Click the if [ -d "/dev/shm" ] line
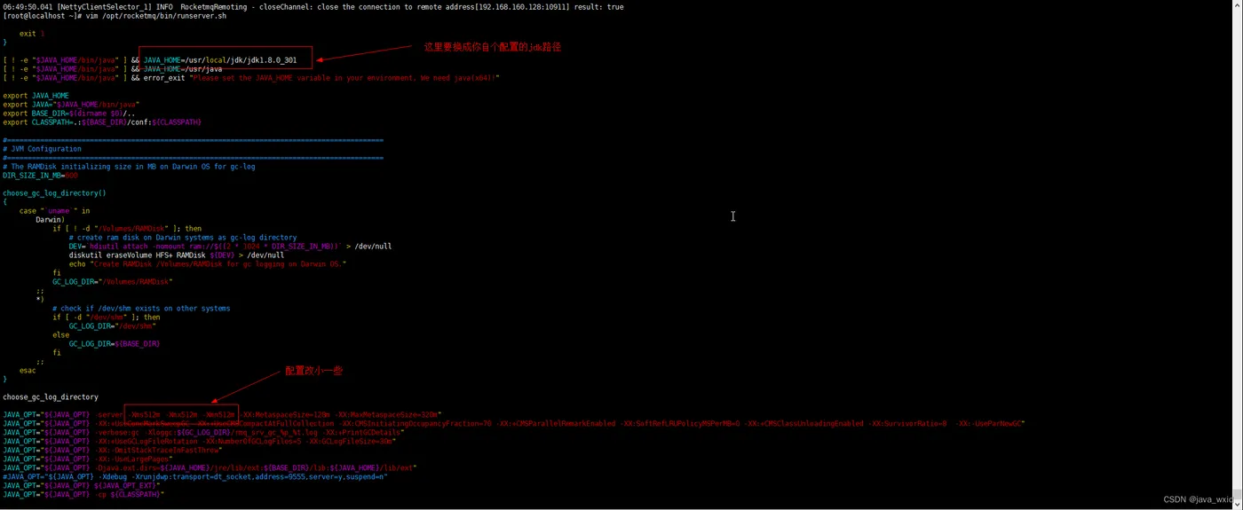This screenshot has height=510, width=1243. [x=107, y=317]
